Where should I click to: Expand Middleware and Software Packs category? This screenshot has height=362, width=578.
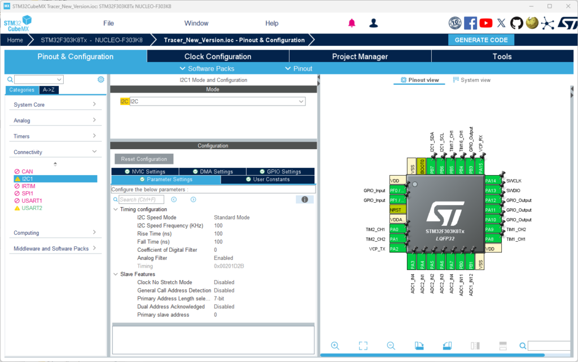tap(55, 248)
